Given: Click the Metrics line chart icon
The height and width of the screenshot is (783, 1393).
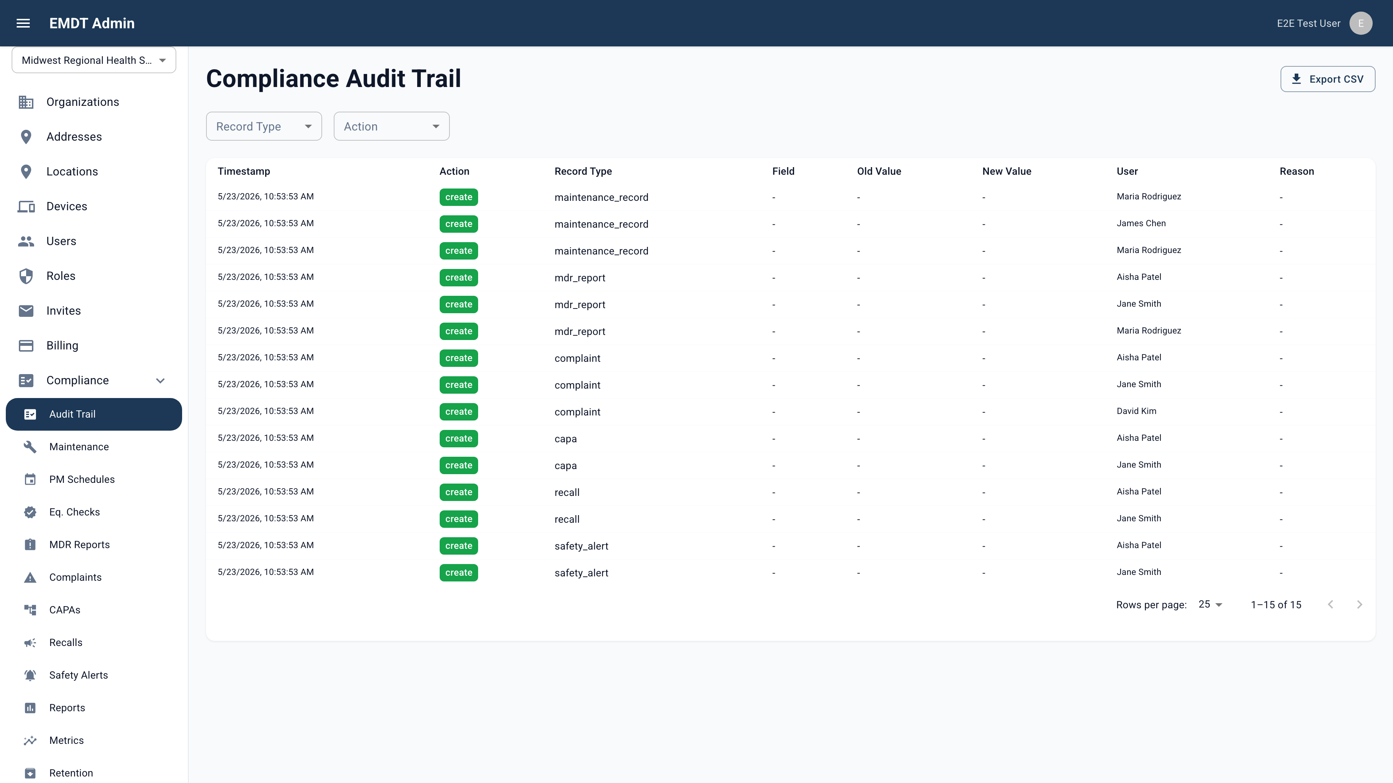Looking at the screenshot, I should point(30,740).
